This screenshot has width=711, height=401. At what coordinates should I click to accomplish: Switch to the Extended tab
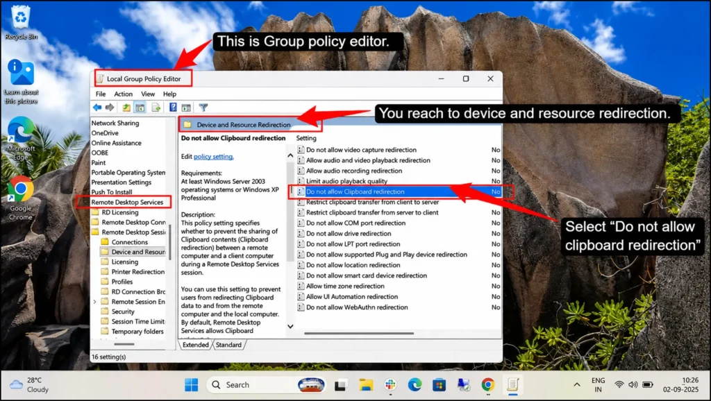point(196,345)
